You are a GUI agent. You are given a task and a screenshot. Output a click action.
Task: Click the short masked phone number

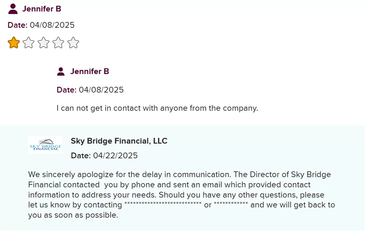point(231,204)
